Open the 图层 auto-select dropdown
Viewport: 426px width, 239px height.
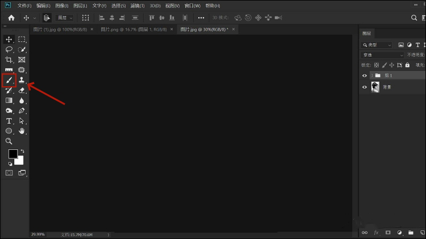pos(65,18)
